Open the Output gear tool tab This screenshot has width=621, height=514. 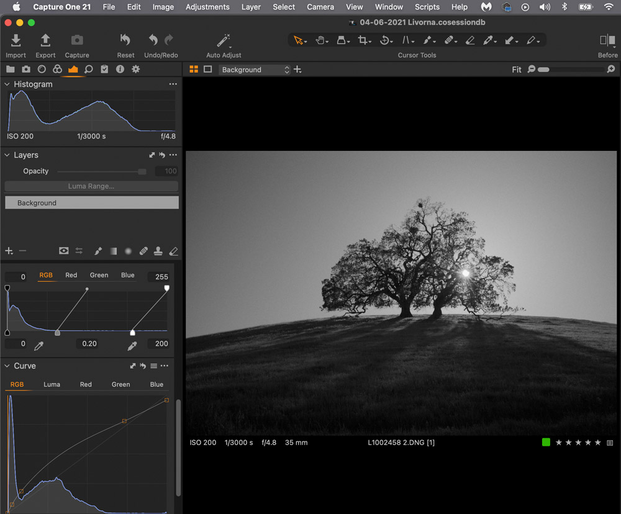tap(136, 70)
